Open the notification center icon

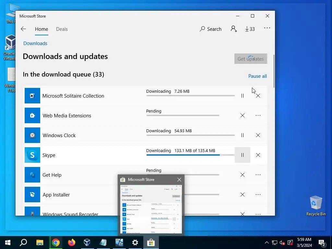click(322, 243)
